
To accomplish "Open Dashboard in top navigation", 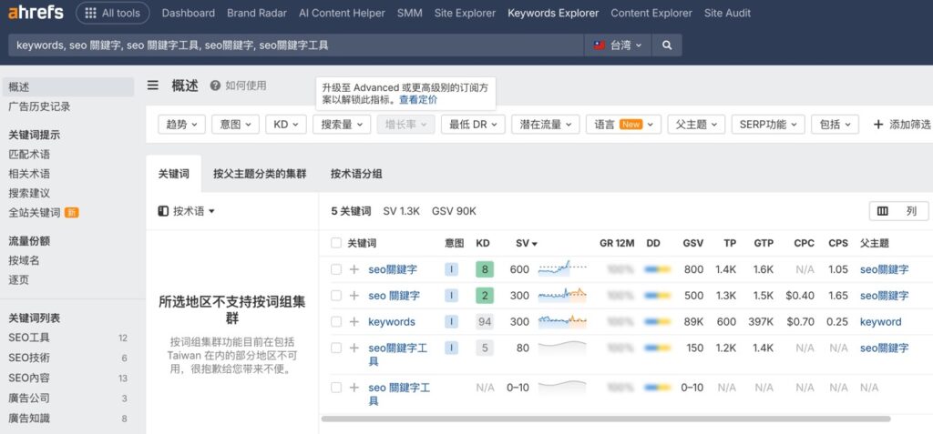I will 188,13.
